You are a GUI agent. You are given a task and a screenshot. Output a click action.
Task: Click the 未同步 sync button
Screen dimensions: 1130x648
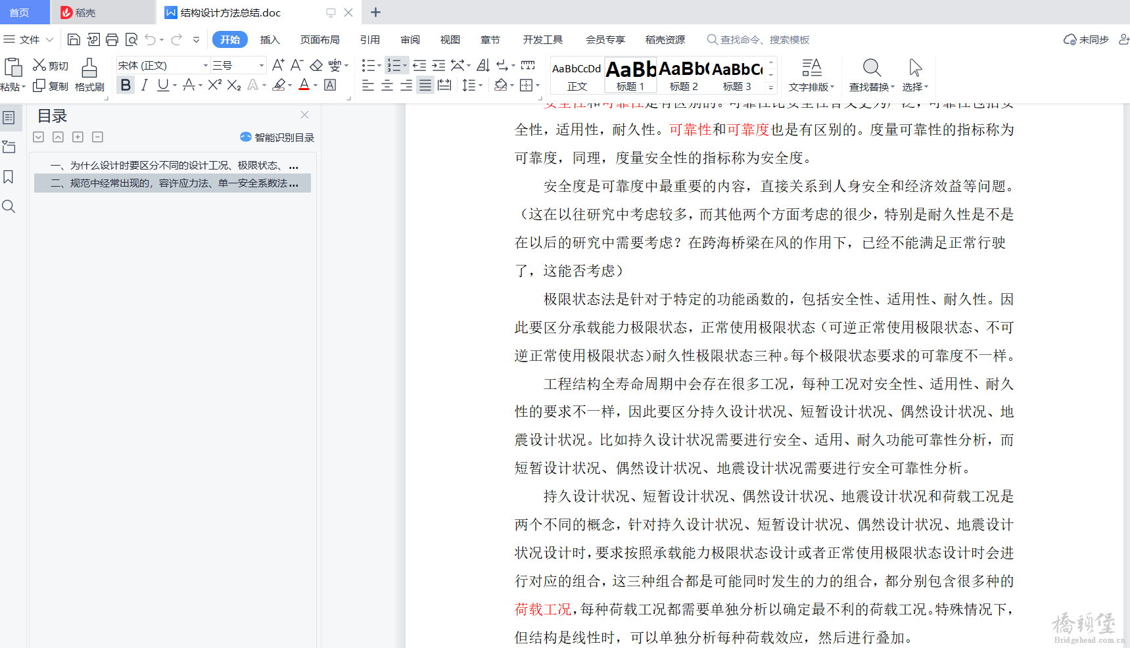point(1086,40)
